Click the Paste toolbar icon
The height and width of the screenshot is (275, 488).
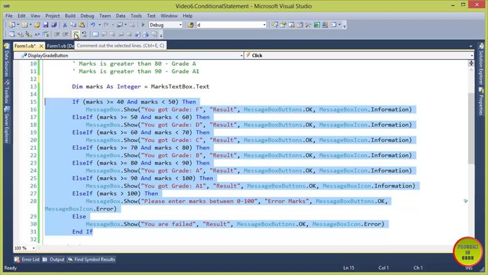[x=82, y=25]
